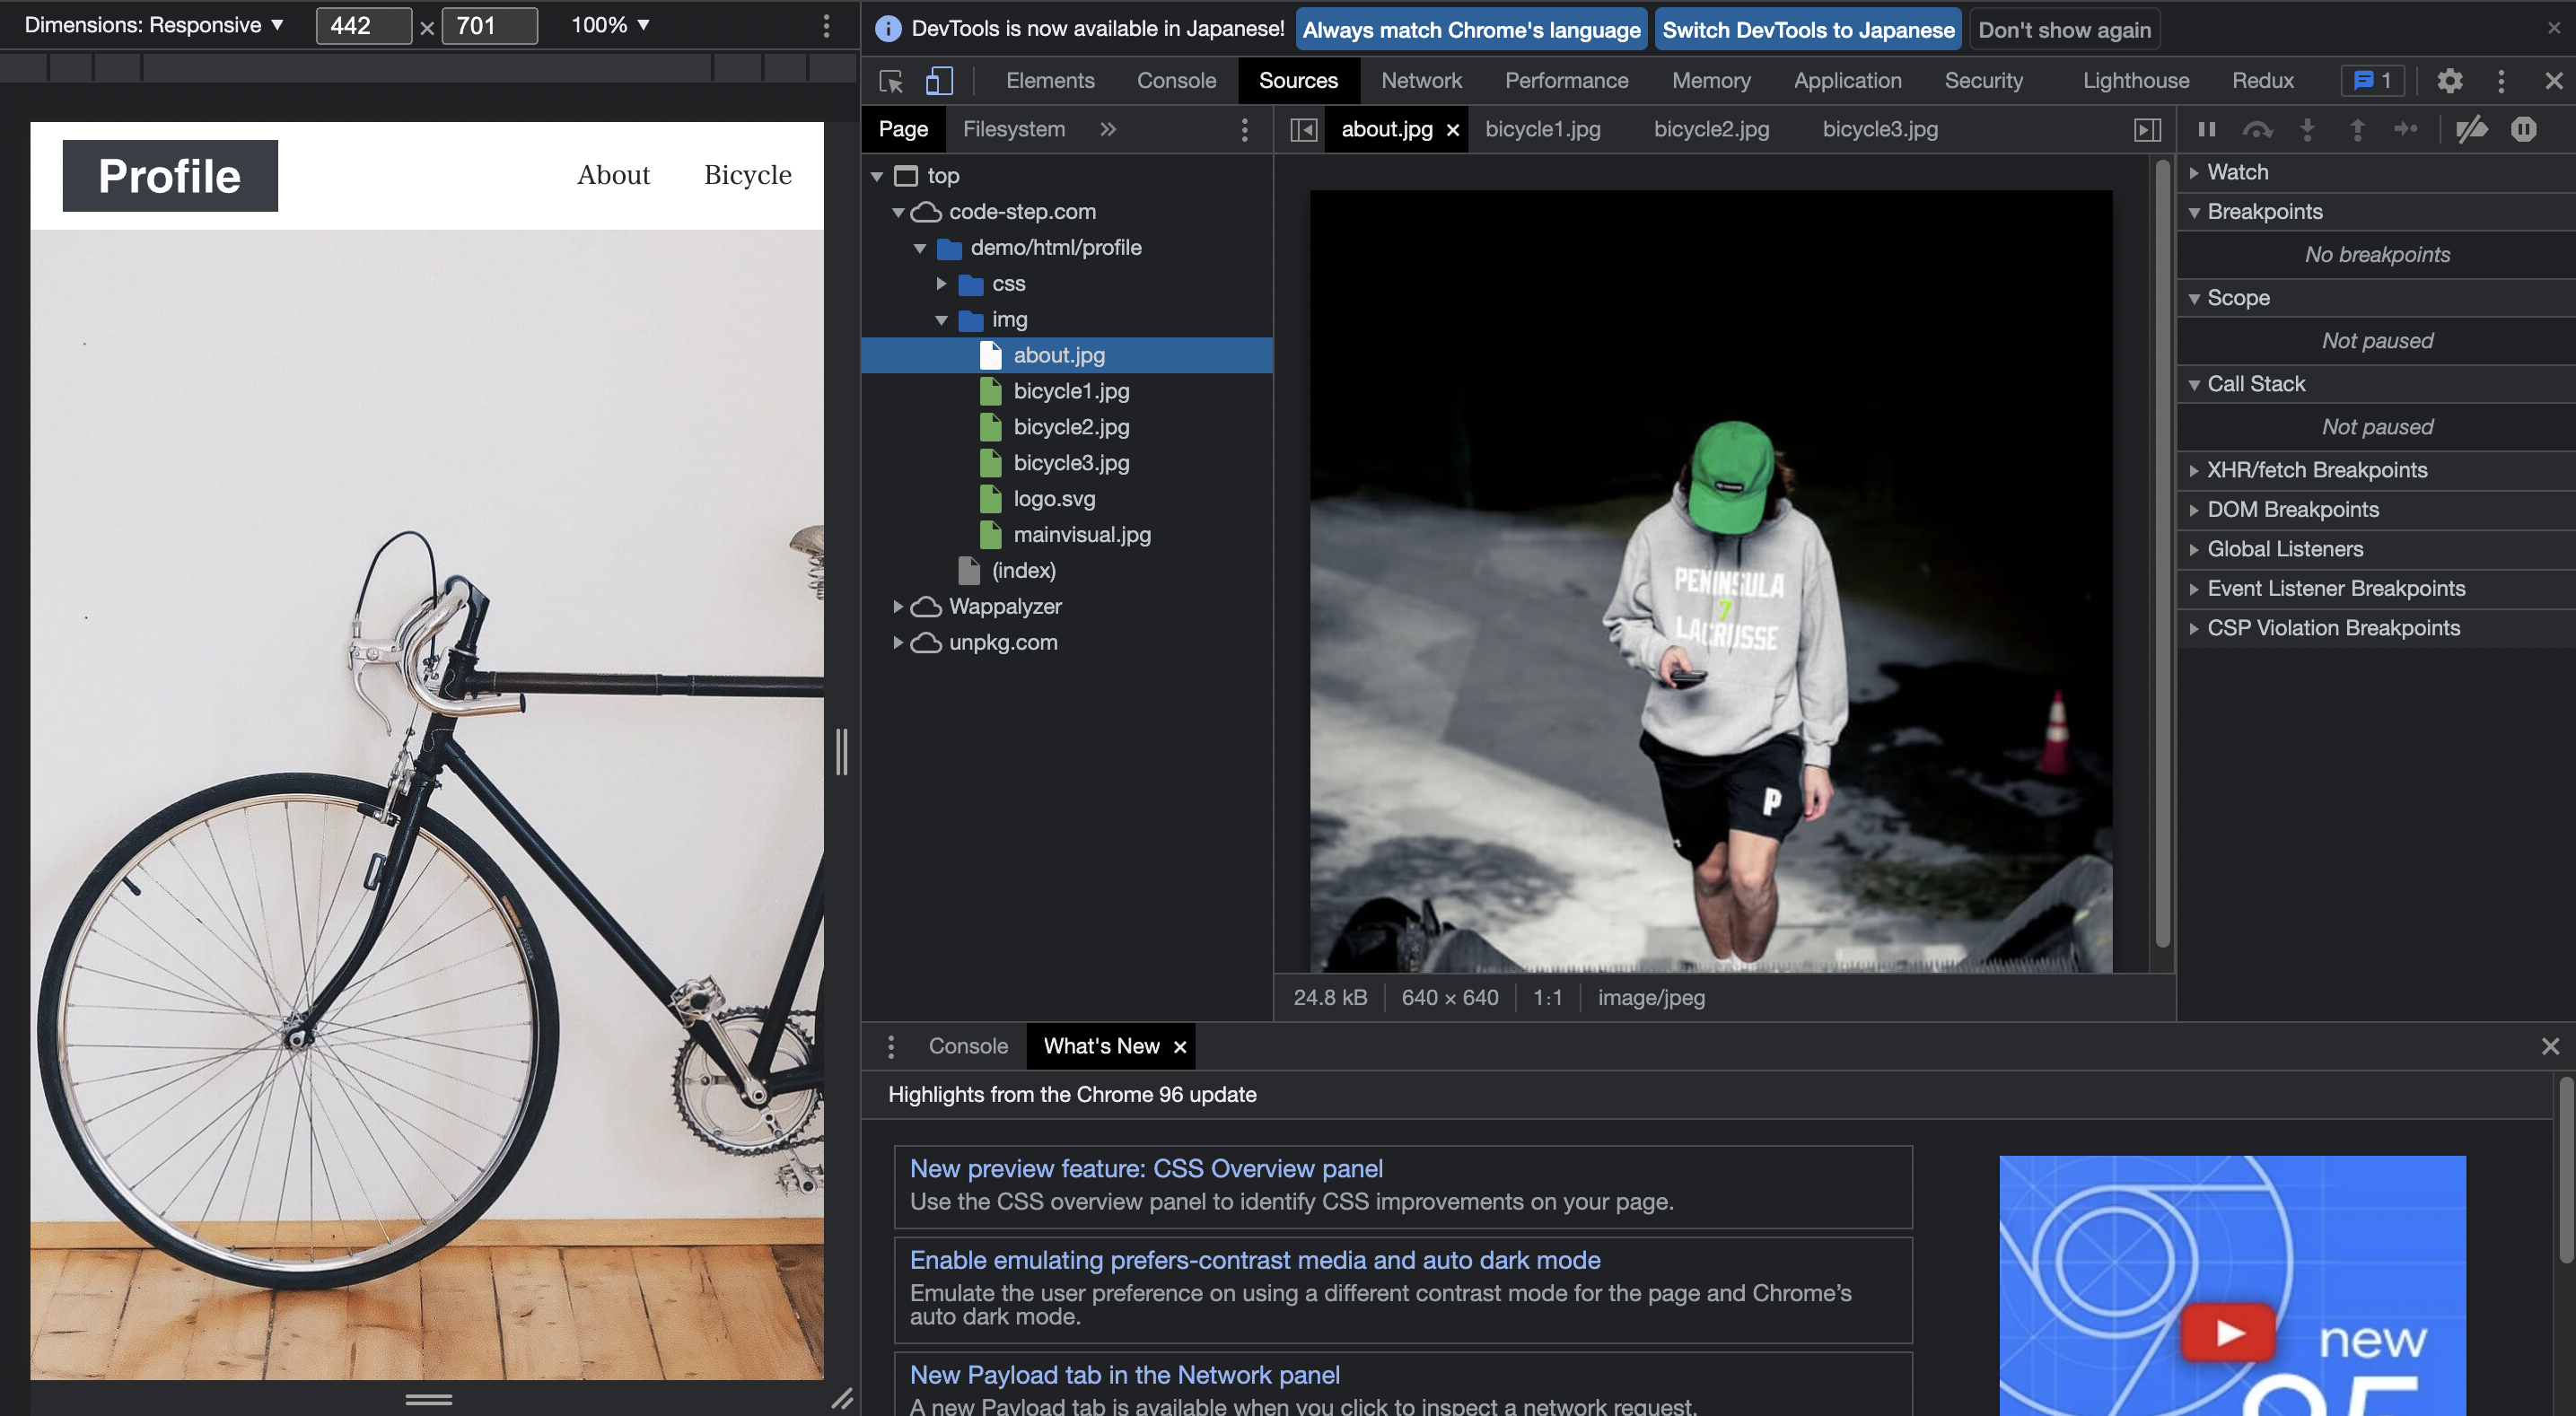This screenshot has width=2576, height=1416.
Task: Open the Dimensions Responsive dropdown
Action: point(154,25)
